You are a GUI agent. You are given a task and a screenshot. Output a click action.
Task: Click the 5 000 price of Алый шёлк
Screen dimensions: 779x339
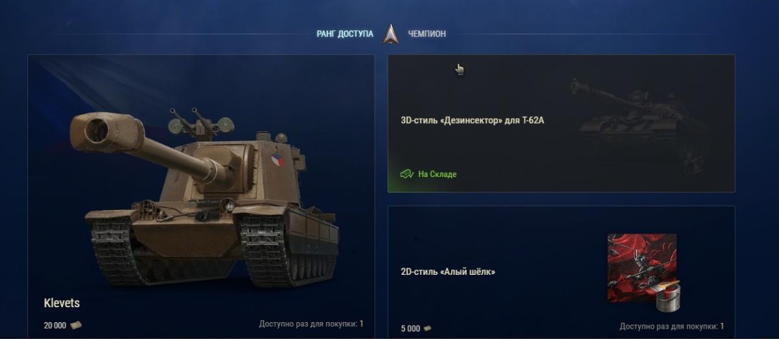(x=410, y=329)
